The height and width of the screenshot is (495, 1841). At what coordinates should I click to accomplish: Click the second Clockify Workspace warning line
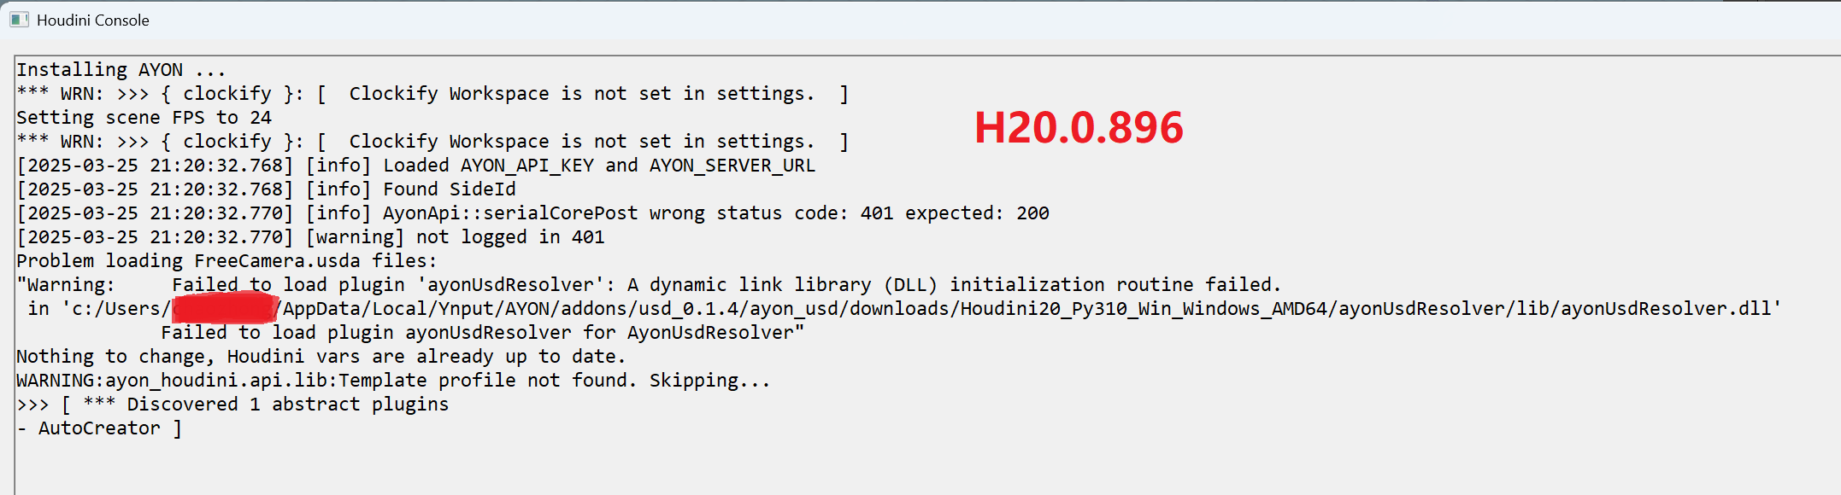432,142
